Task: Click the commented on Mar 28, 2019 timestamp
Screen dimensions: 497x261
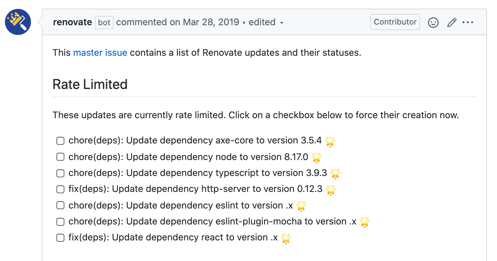Action: 178,22
